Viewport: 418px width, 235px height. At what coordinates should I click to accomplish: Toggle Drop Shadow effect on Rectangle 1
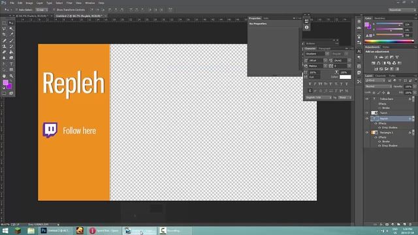pyautogui.click(x=379, y=146)
